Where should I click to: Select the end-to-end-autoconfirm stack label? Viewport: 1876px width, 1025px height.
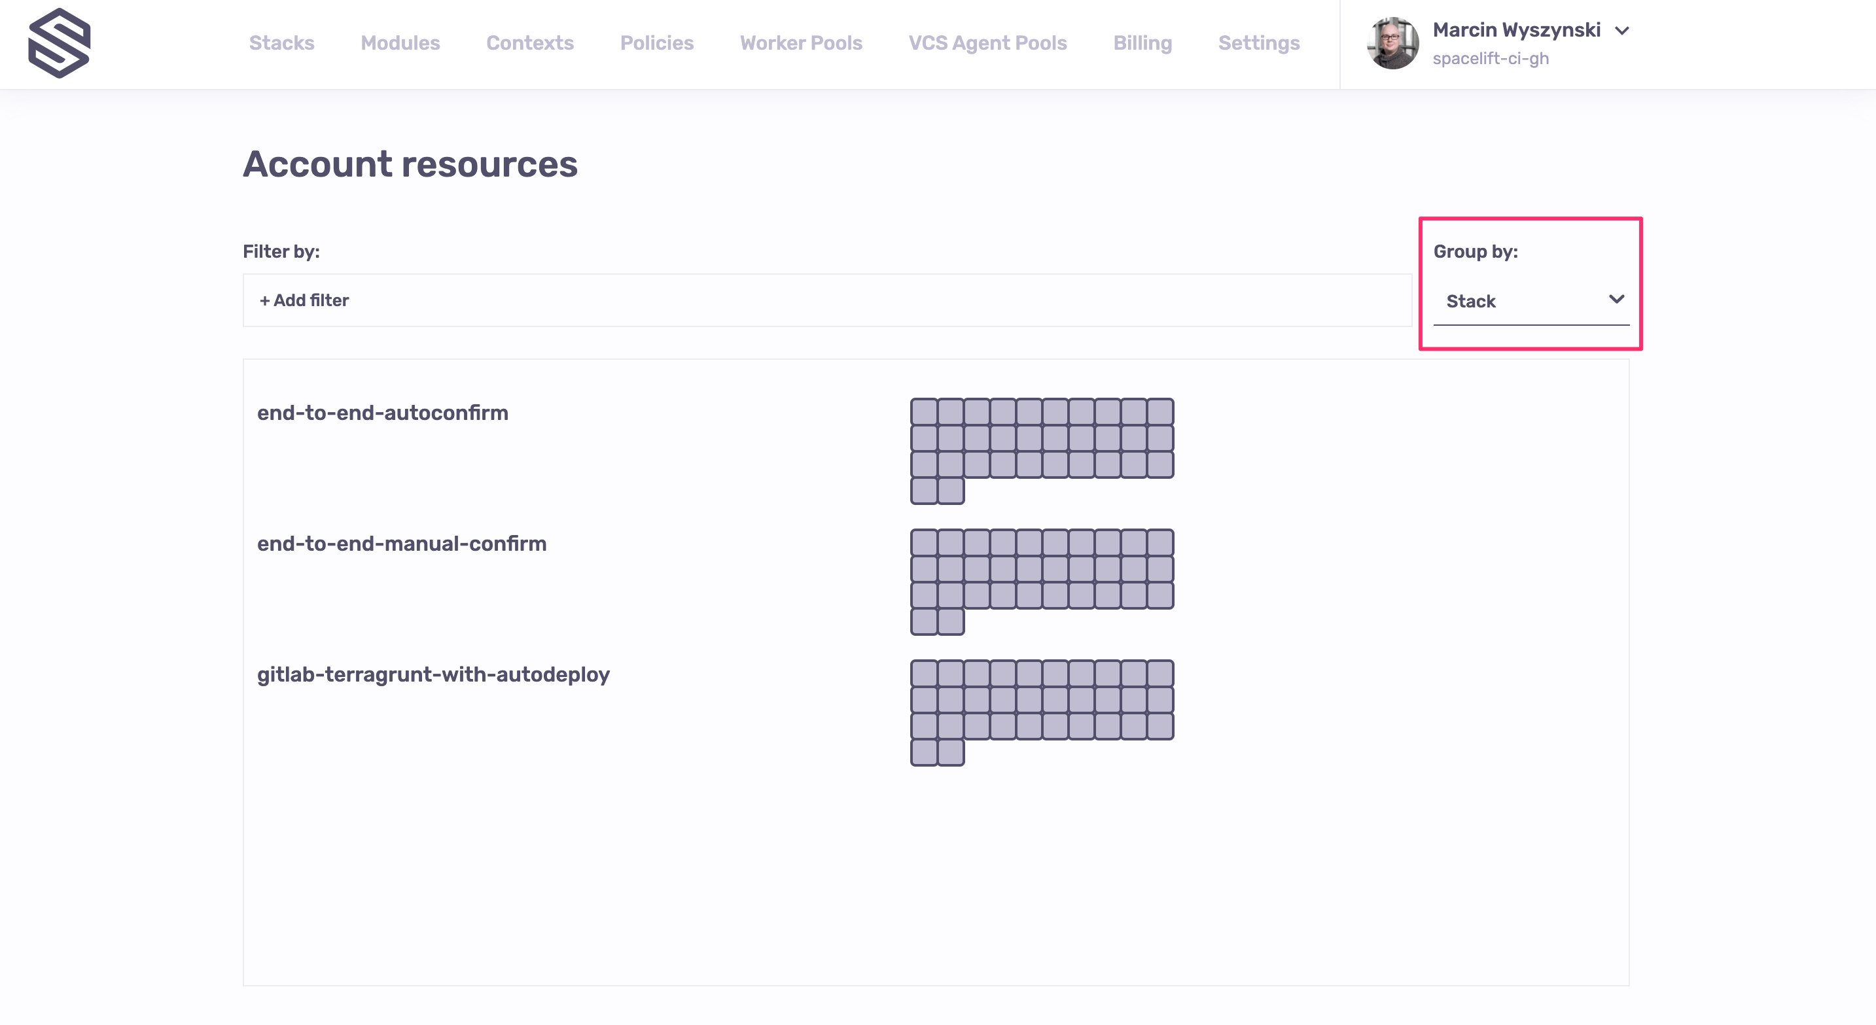(x=382, y=413)
